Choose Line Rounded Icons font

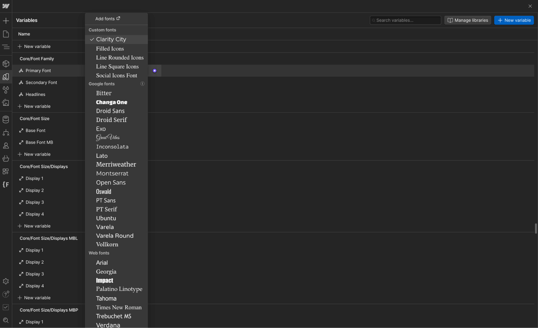[116, 57]
